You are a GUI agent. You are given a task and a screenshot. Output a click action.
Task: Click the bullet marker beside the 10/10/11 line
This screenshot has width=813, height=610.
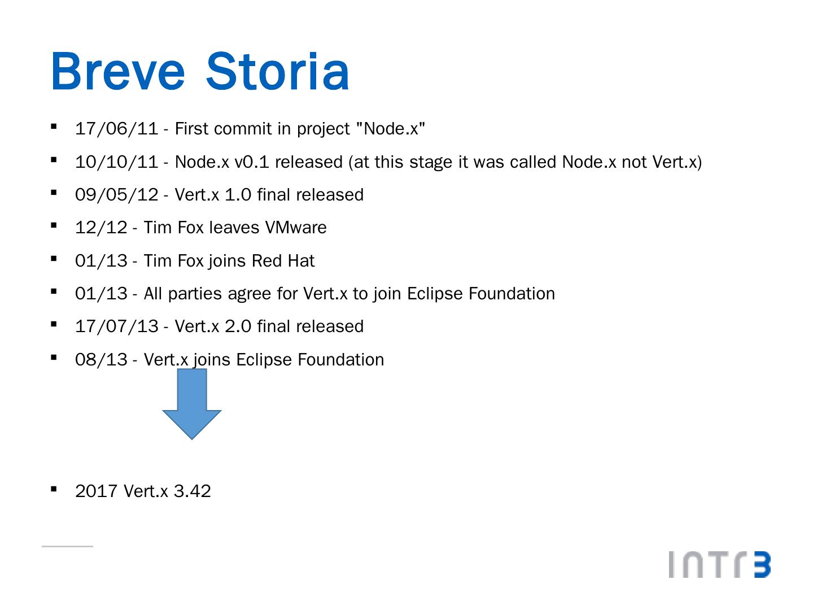(54, 160)
